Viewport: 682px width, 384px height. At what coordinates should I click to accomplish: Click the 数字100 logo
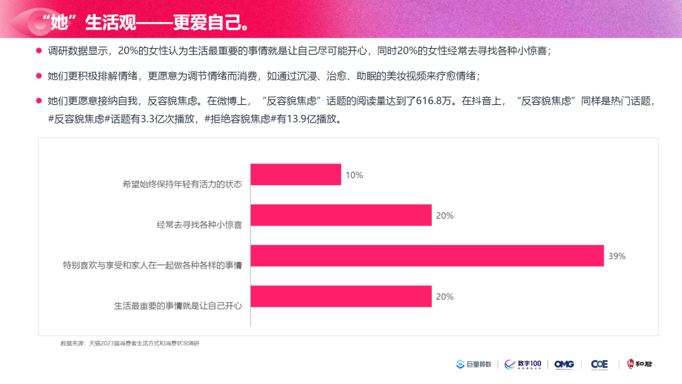click(523, 364)
